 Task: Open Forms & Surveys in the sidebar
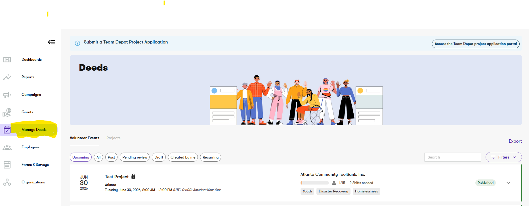coord(35,165)
